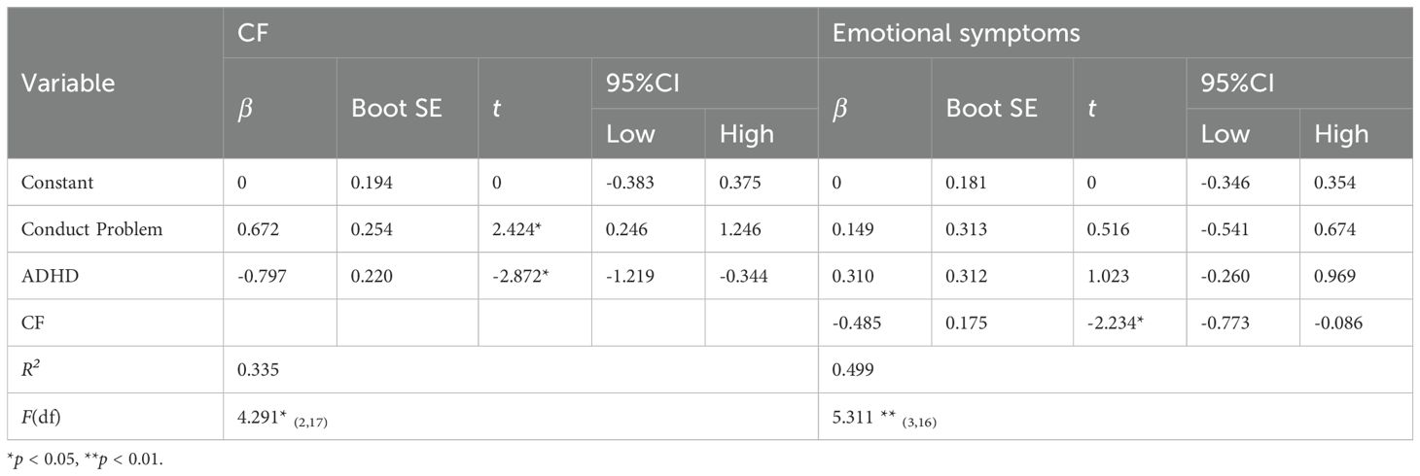This screenshot has width=1420, height=476.
Task: Select the 0.499 R-squared value
Action: [x=852, y=369]
